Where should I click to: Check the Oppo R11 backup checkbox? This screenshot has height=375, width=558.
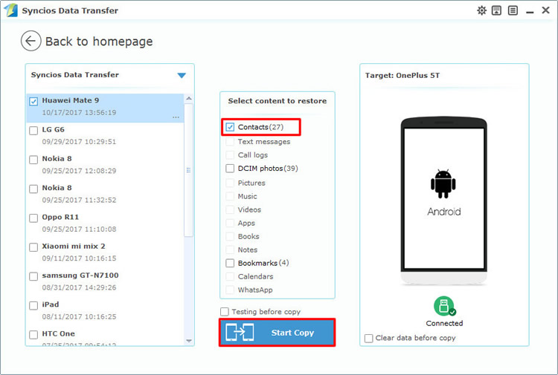point(33,218)
